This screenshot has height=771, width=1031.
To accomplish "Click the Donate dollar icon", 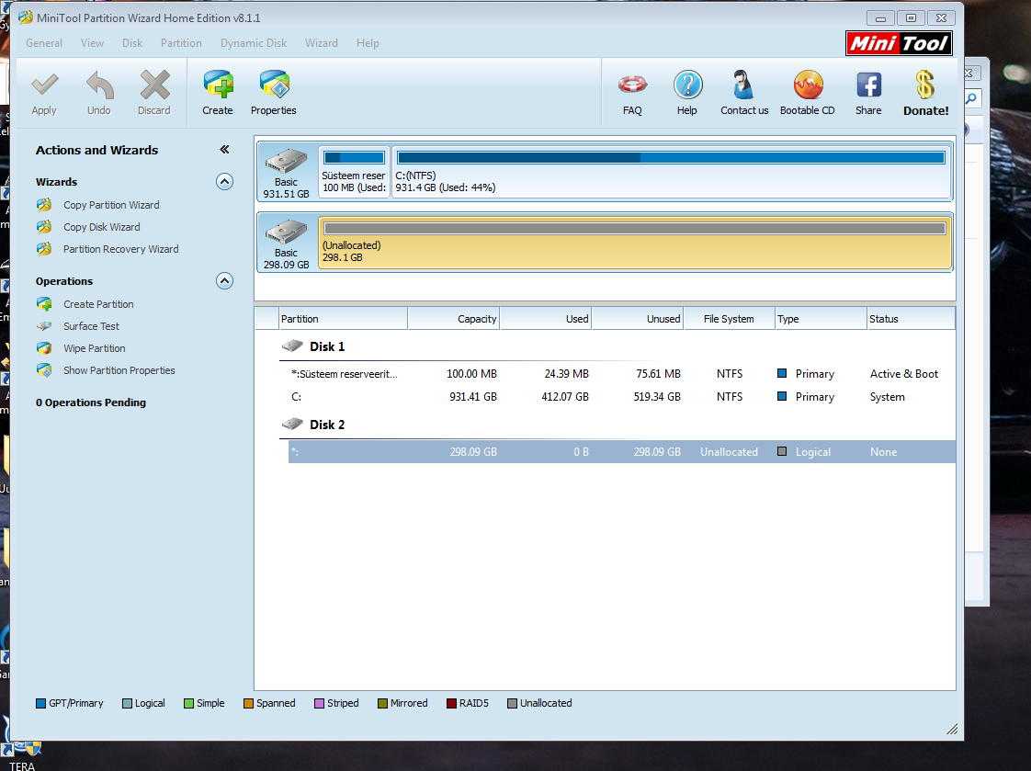I will (925, 85).
